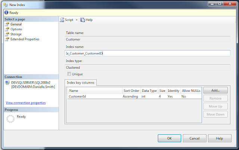Image resolution: width=239 pixels, height=150 pixels.
Task: Click the Sort Order column header
Action: coord(131,91)
